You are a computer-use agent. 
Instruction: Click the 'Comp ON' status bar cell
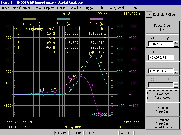tap(92, 133)
